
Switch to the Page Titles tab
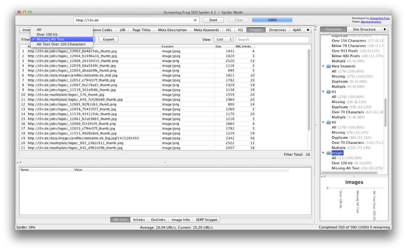(141, 30)
